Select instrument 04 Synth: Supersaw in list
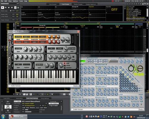149x119 pixels. (x=136, y=11)
